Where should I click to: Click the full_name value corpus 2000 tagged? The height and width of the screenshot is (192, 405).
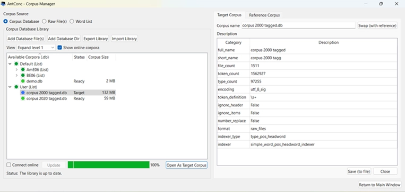click(x=268, y=50)
